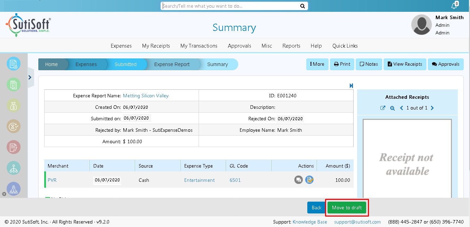
Task: Select the Submitted breadcrumb tab
Action: [x=125, y=64]
